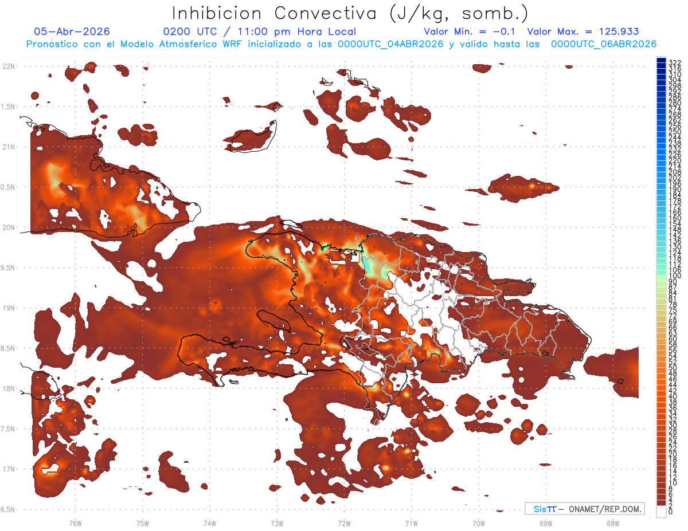The height and width of the screenshot is (531, 688).
Task: Click the 0000UTC_06ABR2026 valid-until time text
Action: (x=604, y=44)
